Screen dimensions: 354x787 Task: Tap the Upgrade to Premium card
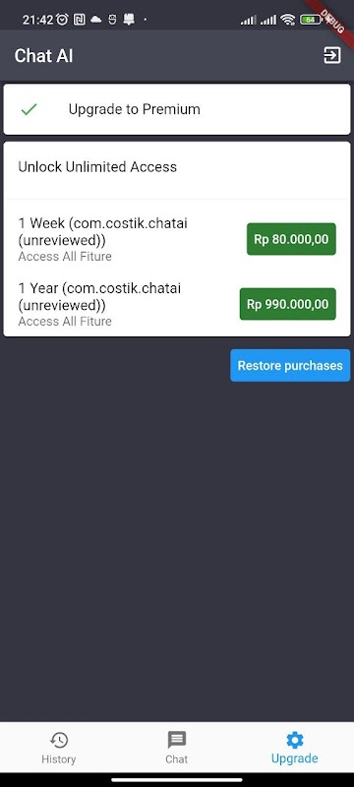click(177, 109)
